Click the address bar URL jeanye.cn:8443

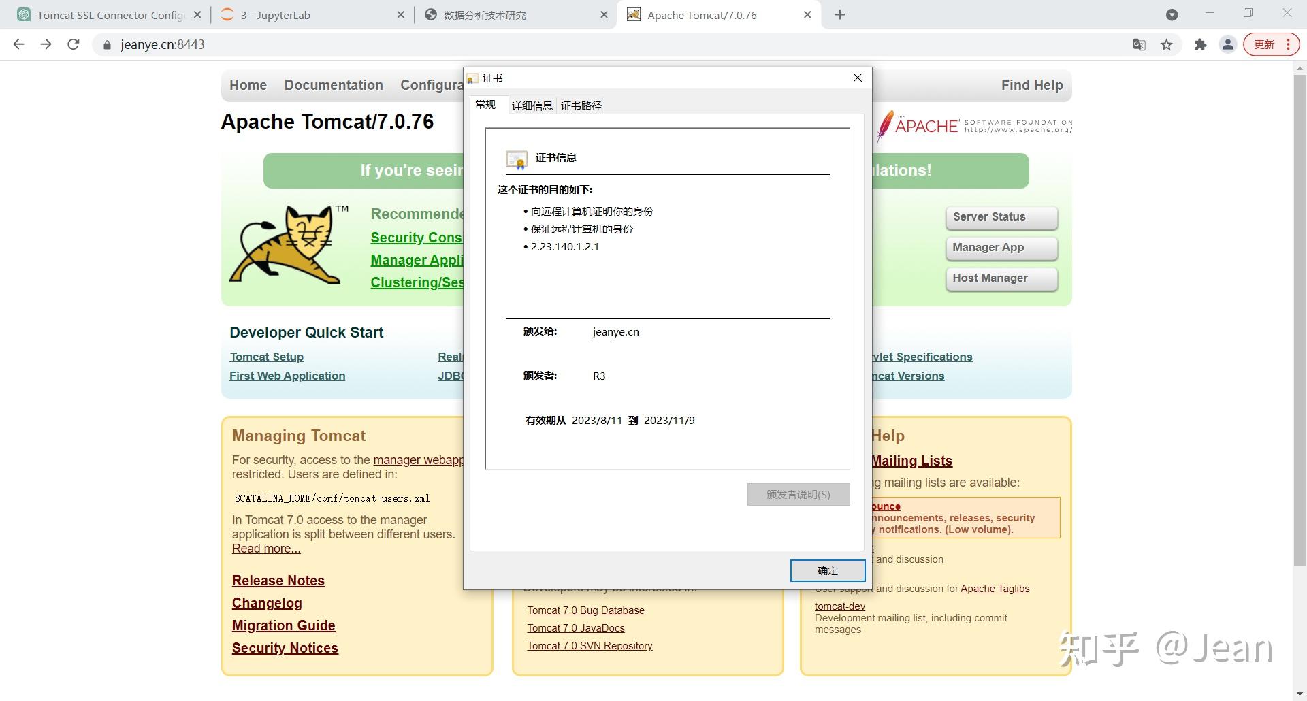pyautogui.click(x=163, y=45)
